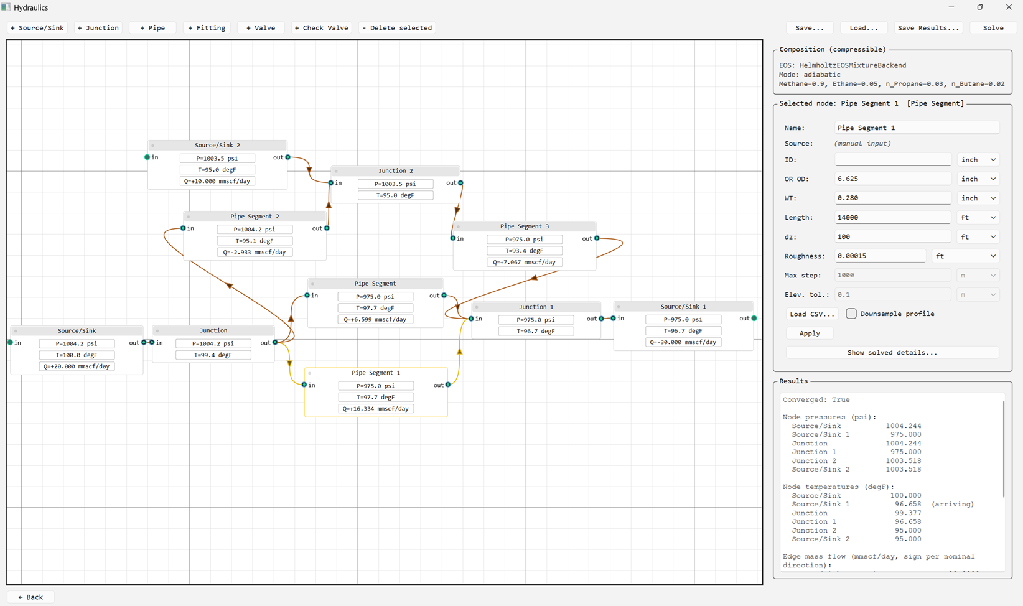The width and height of the screenshot is (1023, 606).
Task: Click the Junction 2 out port
Action: click(460, 183)
